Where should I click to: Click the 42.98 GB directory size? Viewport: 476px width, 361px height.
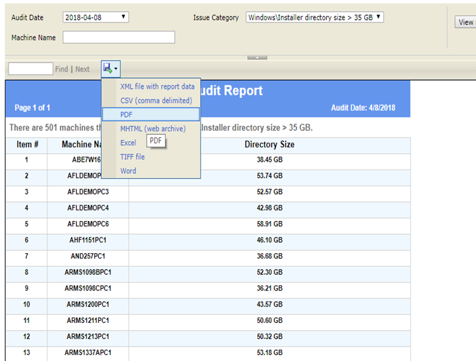[270, 208]
